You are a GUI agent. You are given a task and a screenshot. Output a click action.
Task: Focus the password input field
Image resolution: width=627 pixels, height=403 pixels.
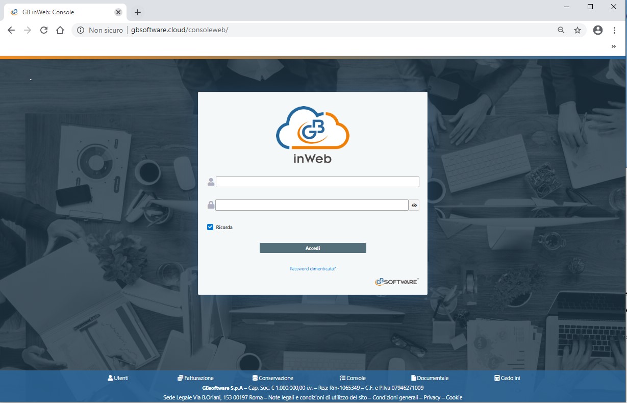pos(312,205)
